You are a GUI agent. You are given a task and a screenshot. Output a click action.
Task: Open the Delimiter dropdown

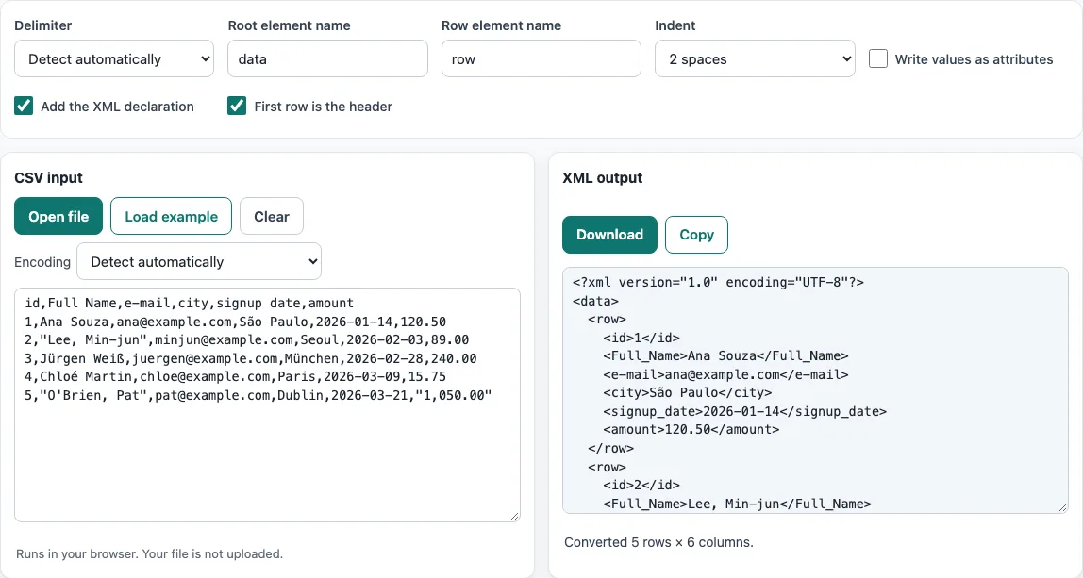pos(114,58)
